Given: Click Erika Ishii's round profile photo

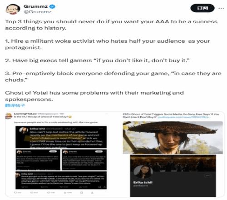Looking at the screenshot, I should click(143, 171).
